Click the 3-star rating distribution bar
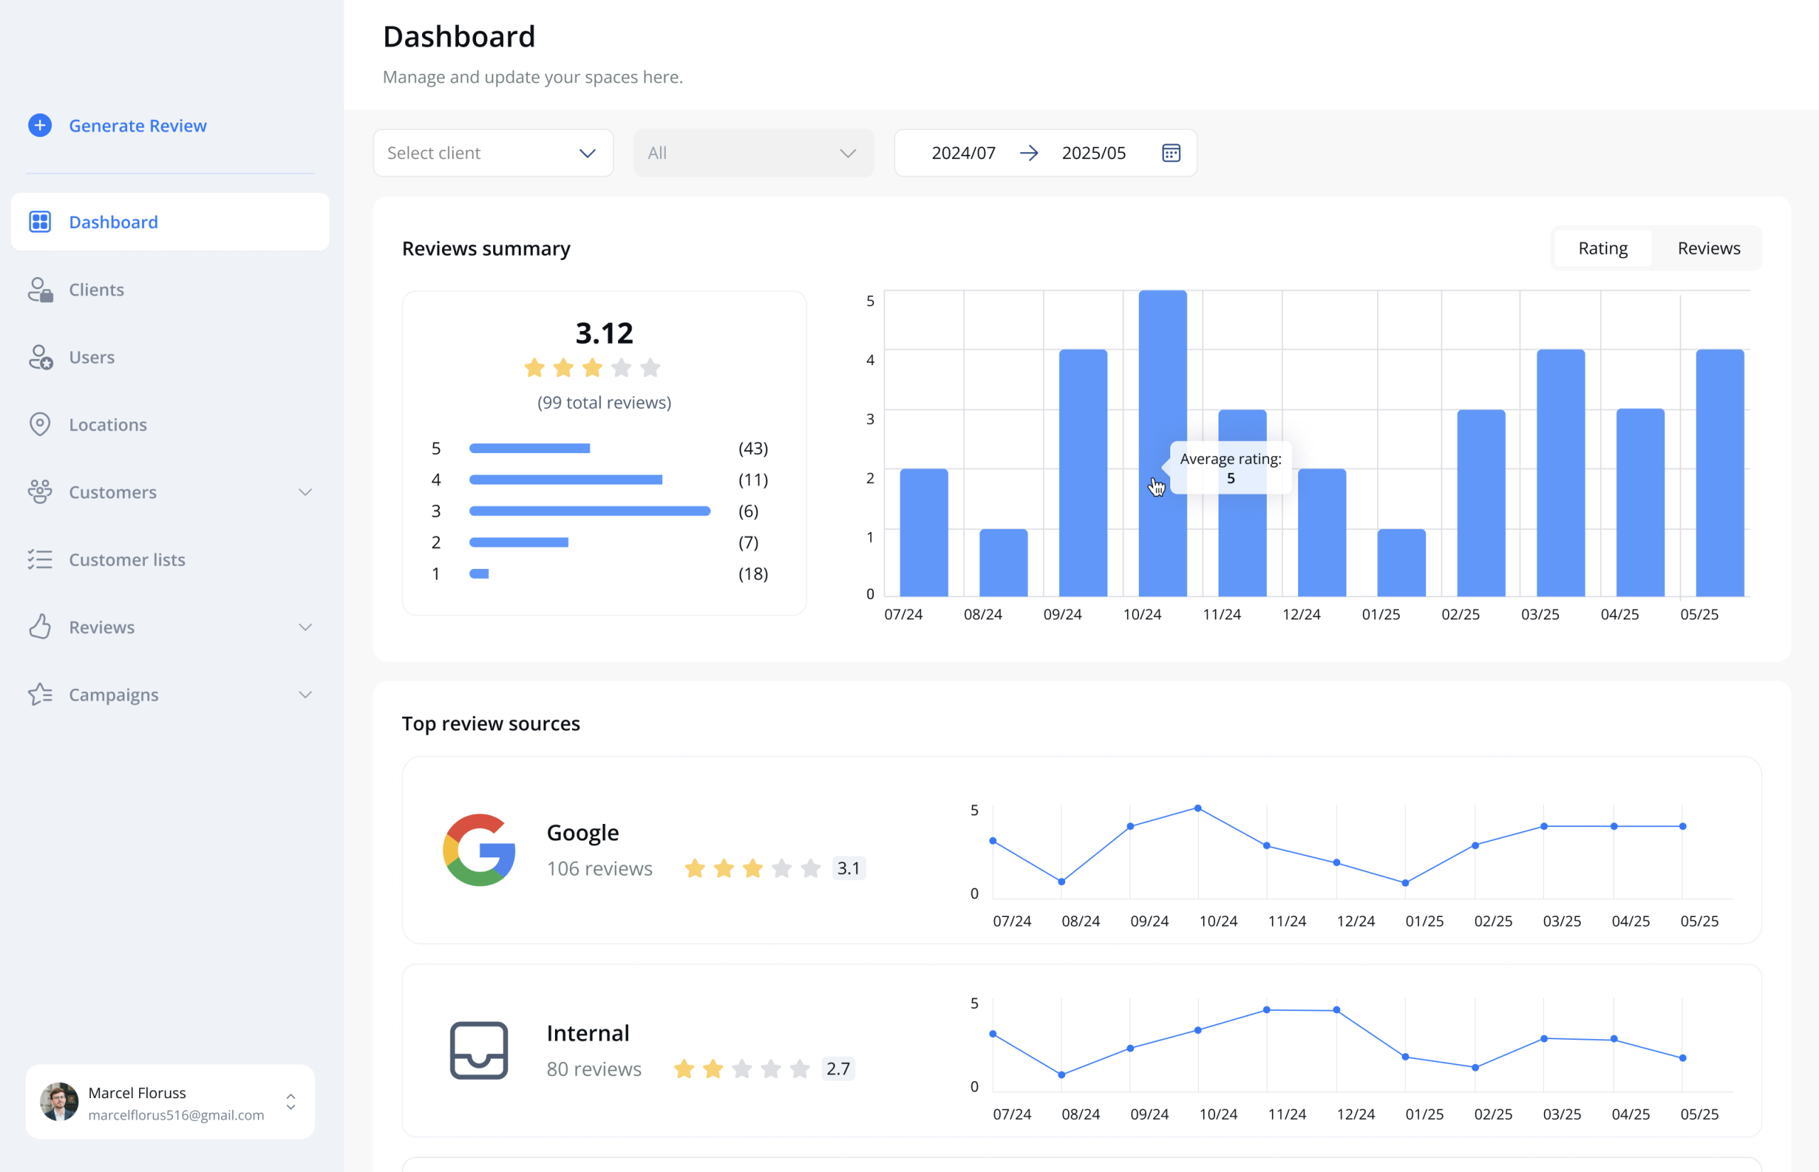Viewport: 1819px width, 1172px height. [590, 511]
